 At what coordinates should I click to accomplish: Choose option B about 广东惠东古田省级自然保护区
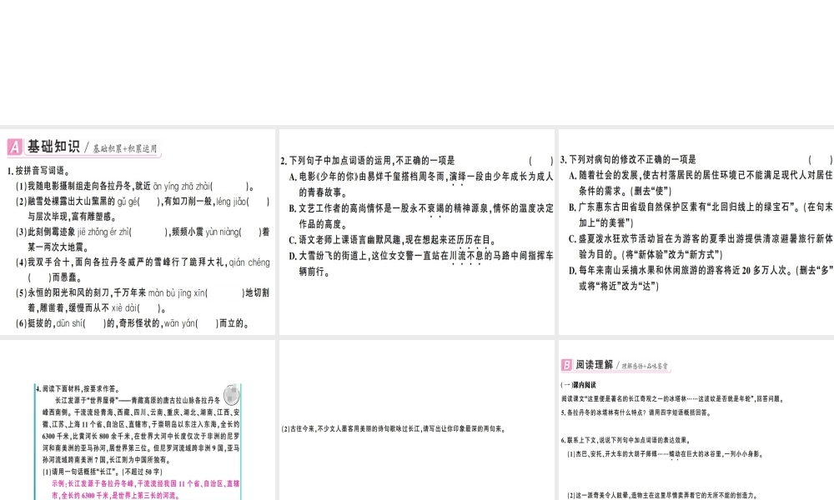(x=700, y=215)
